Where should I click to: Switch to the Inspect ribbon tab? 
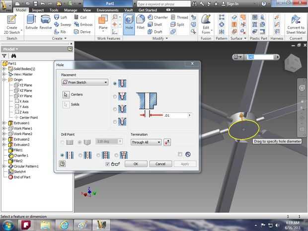pyautogui.click(x=38, y=10)
